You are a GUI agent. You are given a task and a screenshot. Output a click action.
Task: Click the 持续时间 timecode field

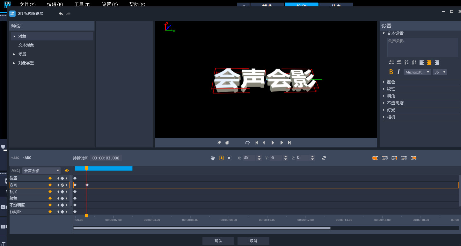[x=106, y=158]
